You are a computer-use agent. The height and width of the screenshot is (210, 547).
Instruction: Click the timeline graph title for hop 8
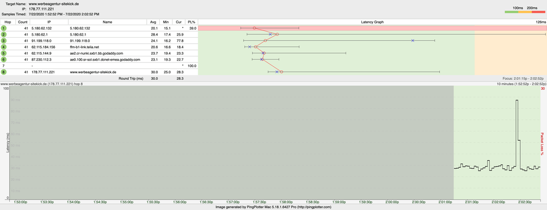click(42, 84)
